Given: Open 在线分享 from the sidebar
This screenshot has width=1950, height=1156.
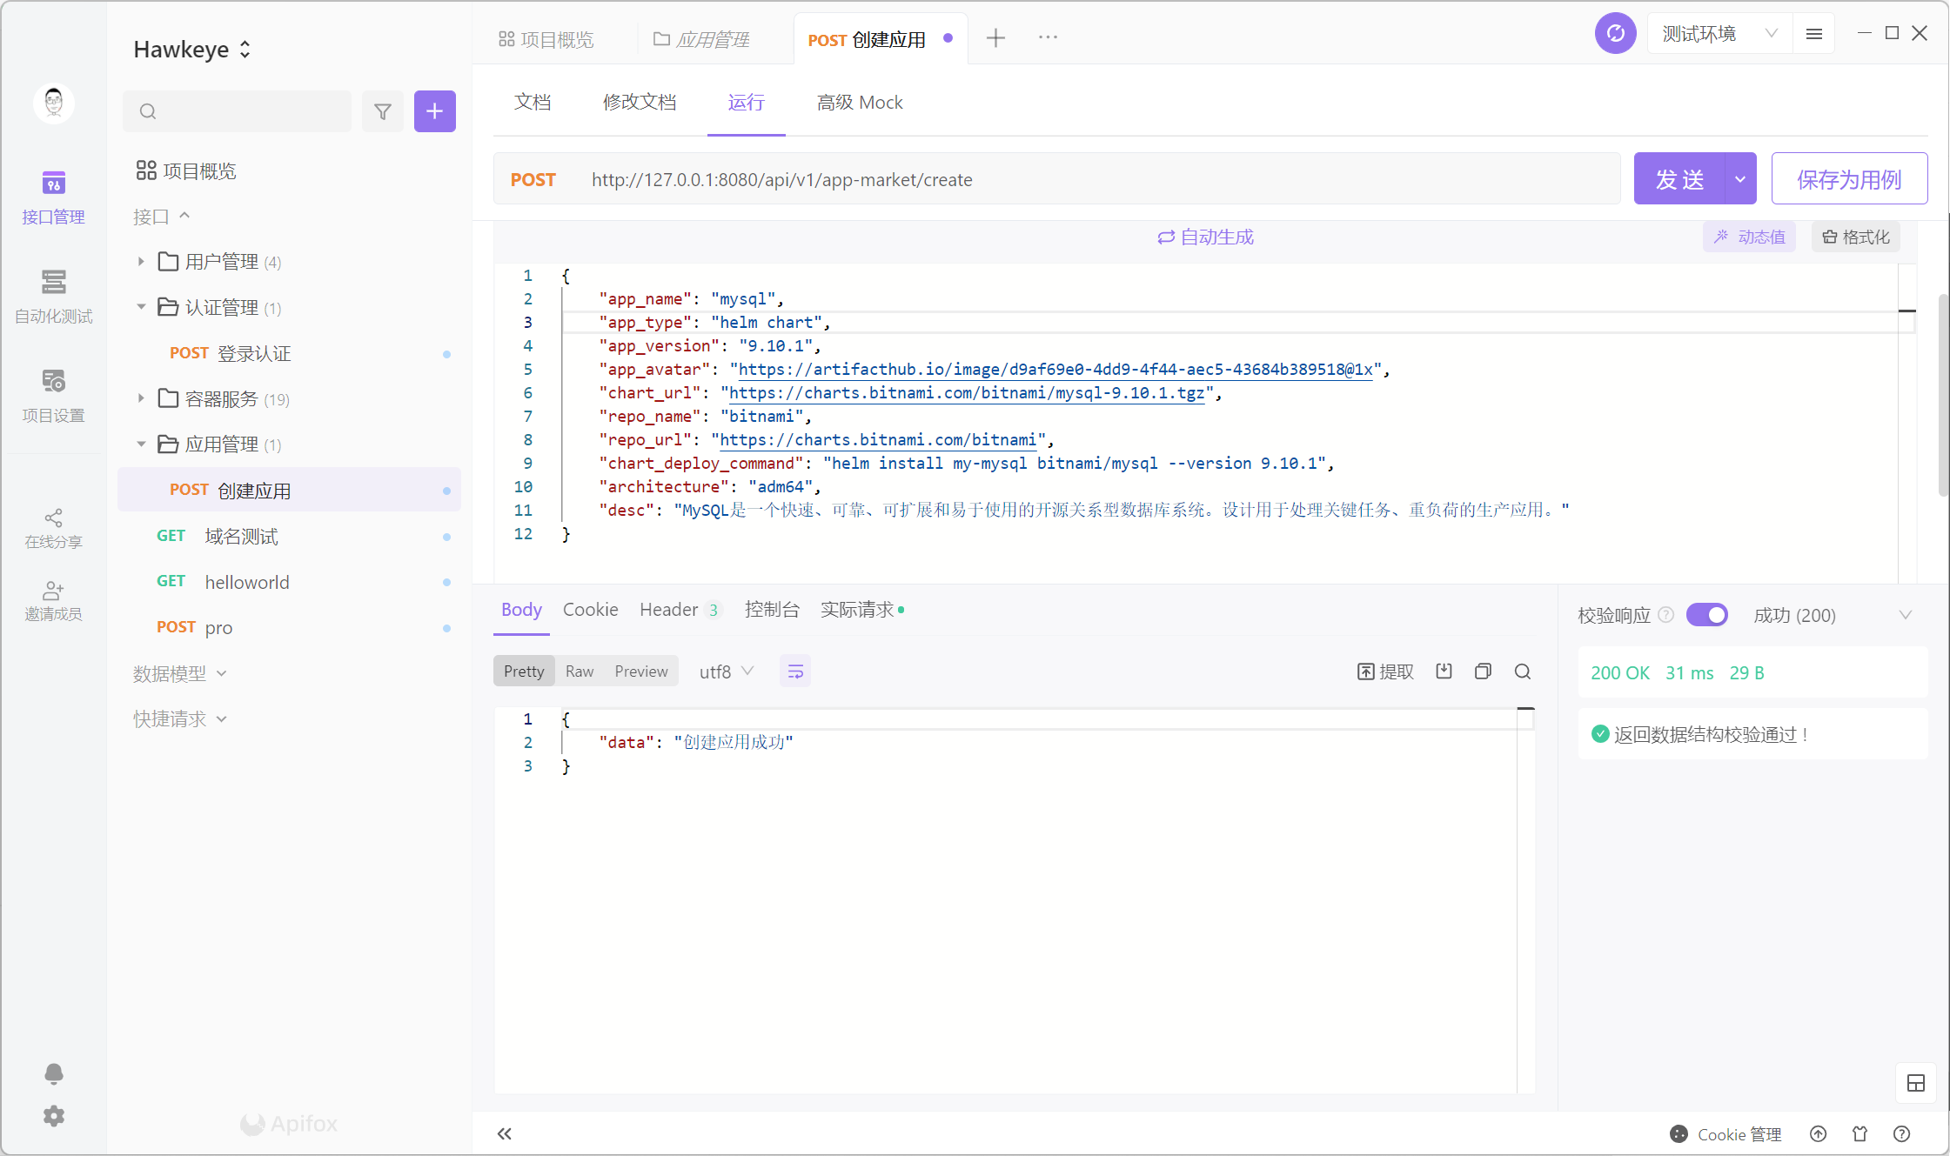Looking at the screenshot, I should [53, 529].
